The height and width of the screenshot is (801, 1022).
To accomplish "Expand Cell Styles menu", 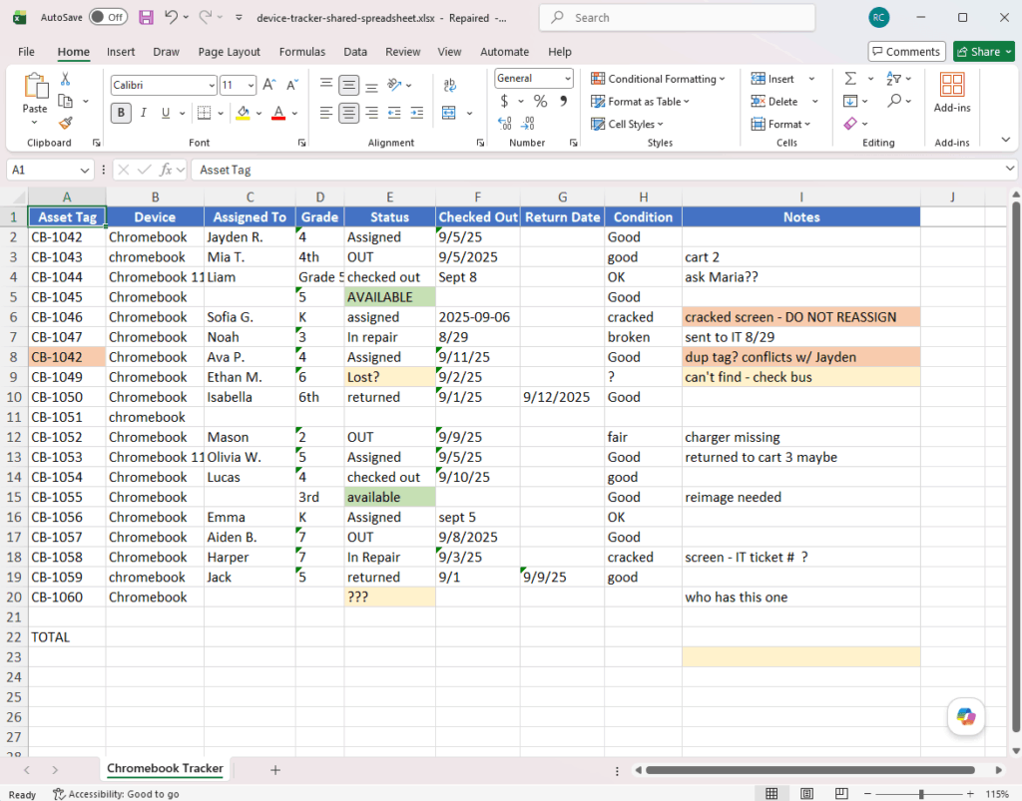I will tap(627, 124).
